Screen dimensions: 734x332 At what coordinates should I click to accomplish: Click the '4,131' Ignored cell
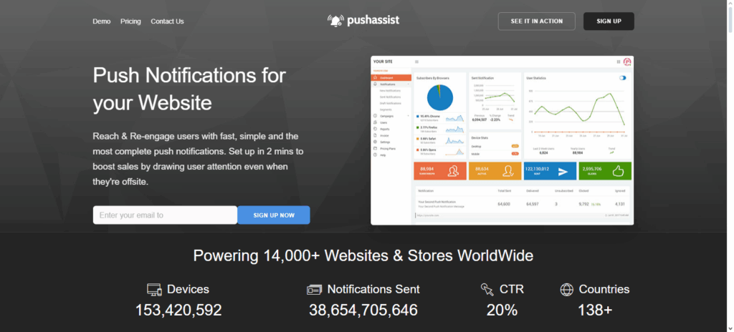619,204
